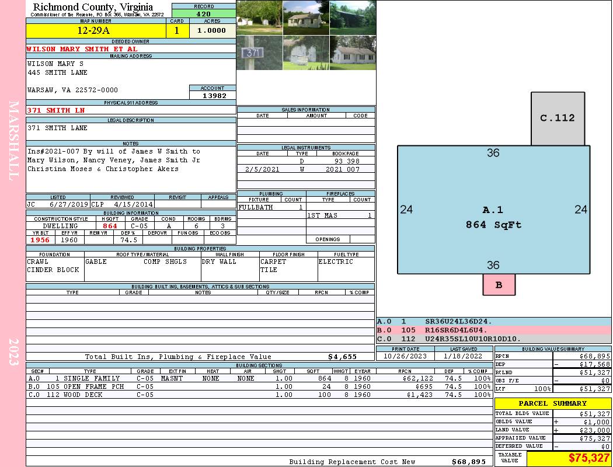This screenshot has width=613, height=467.
Task: Select the deeded owner name Wilson Mary Smith
Action: coord(82,49)
